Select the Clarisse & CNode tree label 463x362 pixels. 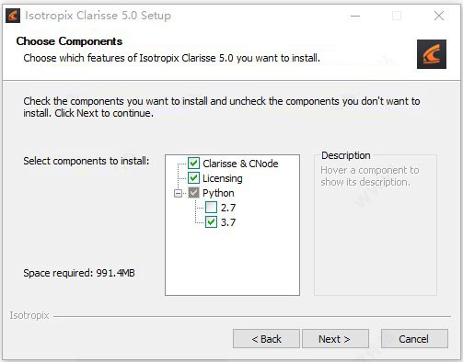pyautogui.click(x=240, y=164)
